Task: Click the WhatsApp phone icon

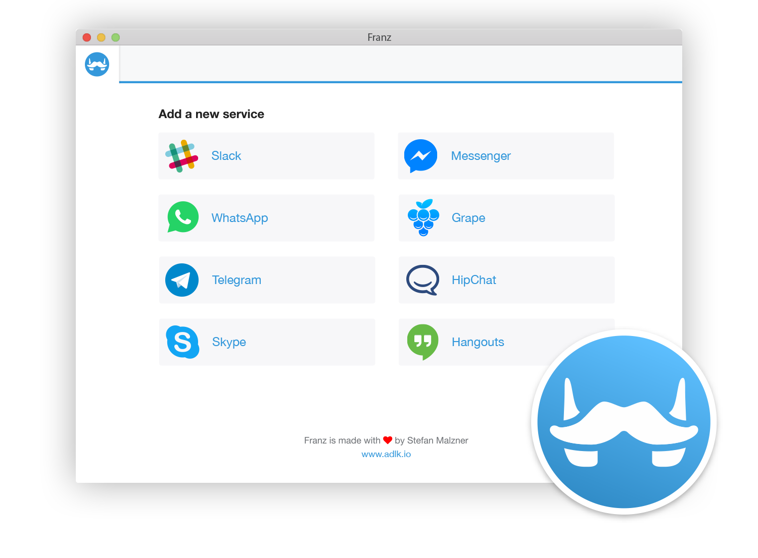Action: [182, 217]
